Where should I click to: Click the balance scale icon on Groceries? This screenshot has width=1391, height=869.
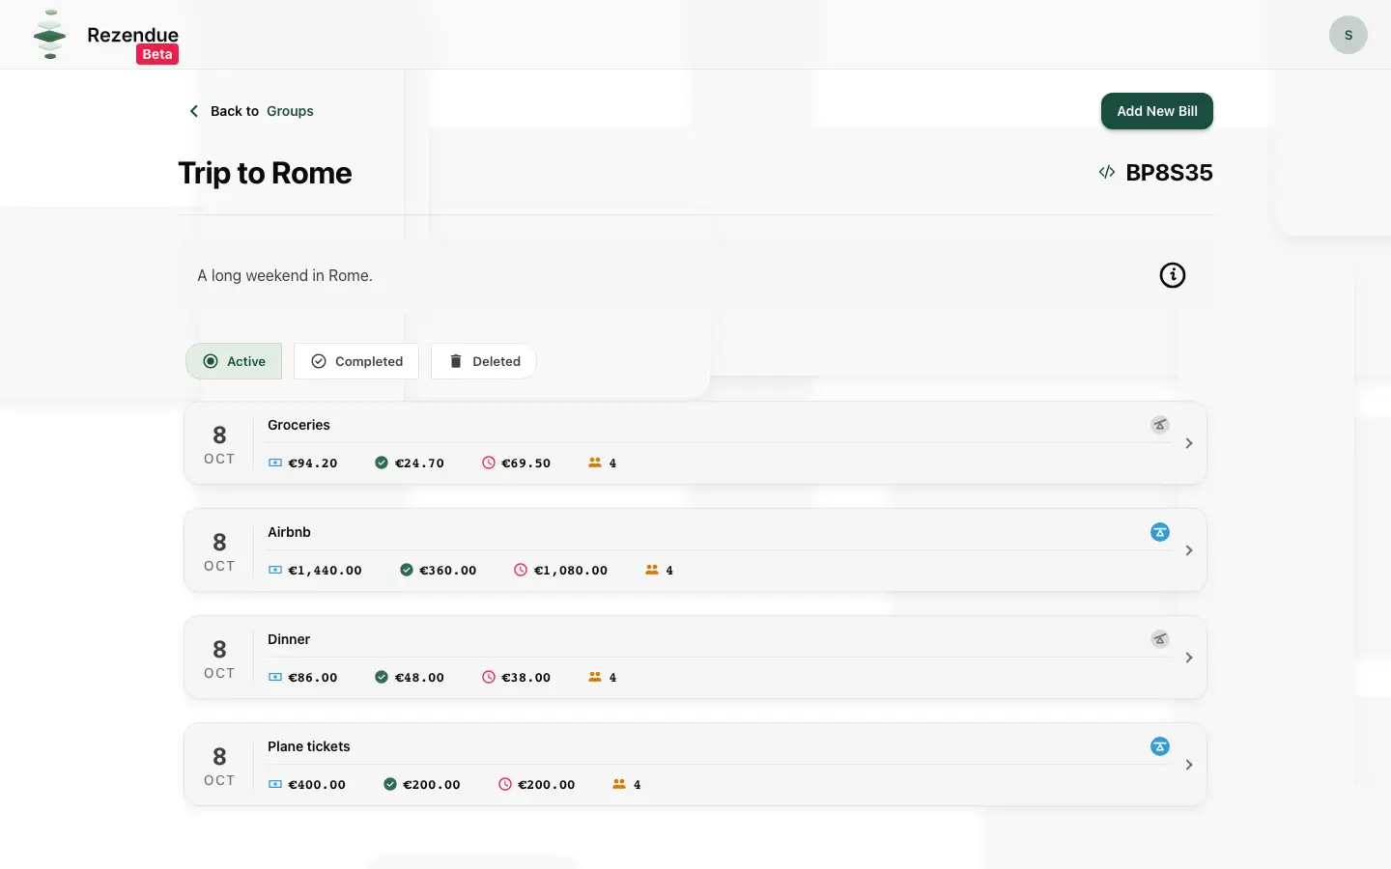(1160, 425)
